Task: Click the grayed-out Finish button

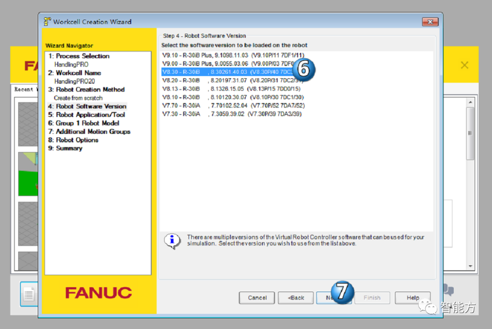Action: (372, 298)
